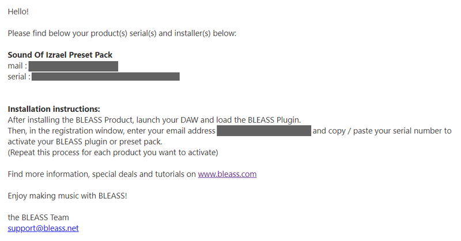Click the "the BLEASS Team" signature
Screen dimensions: 461x241
[39, 217]
